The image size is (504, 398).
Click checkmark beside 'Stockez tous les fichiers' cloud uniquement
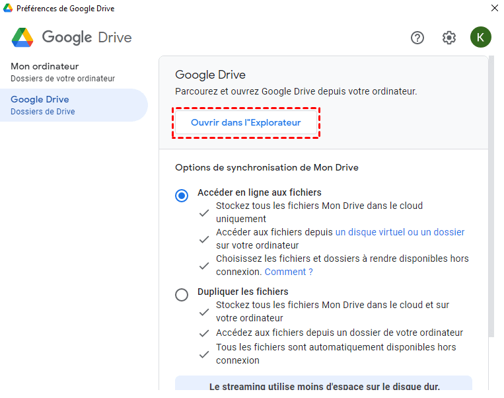(205, 213)
